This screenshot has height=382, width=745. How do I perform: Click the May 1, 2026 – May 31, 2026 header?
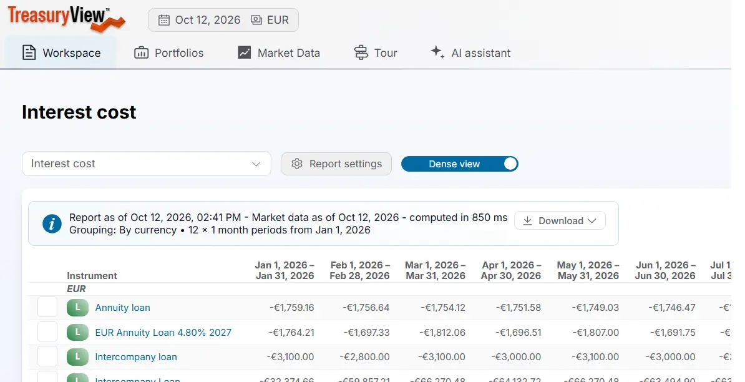pos(588,270)
